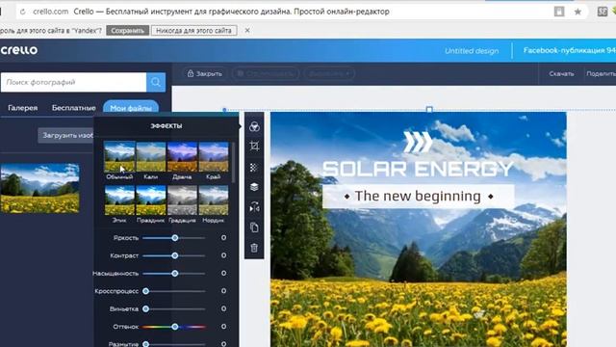Click the Насыщенность slider handle
This screenshot has height=347, width=616.
pos(175,274)
